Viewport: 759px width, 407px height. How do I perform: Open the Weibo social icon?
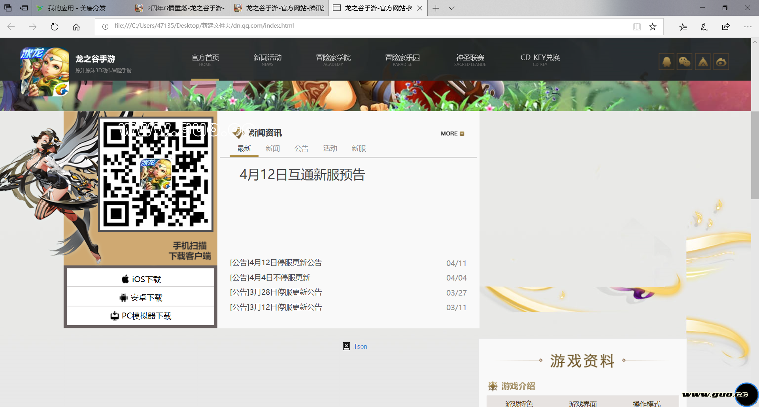pyautogui.click(x=721, y=62)
